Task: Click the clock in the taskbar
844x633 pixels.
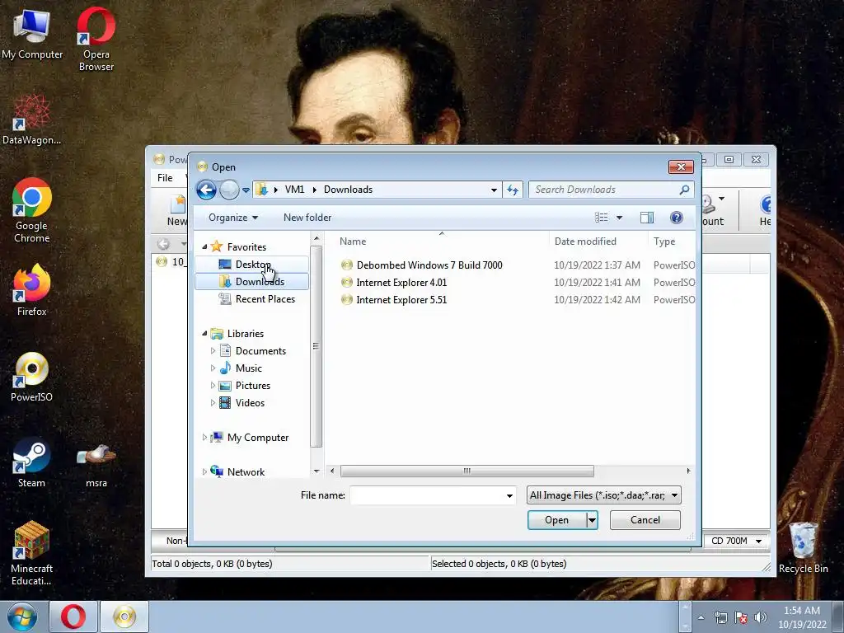Action: [x=802, y=617]
